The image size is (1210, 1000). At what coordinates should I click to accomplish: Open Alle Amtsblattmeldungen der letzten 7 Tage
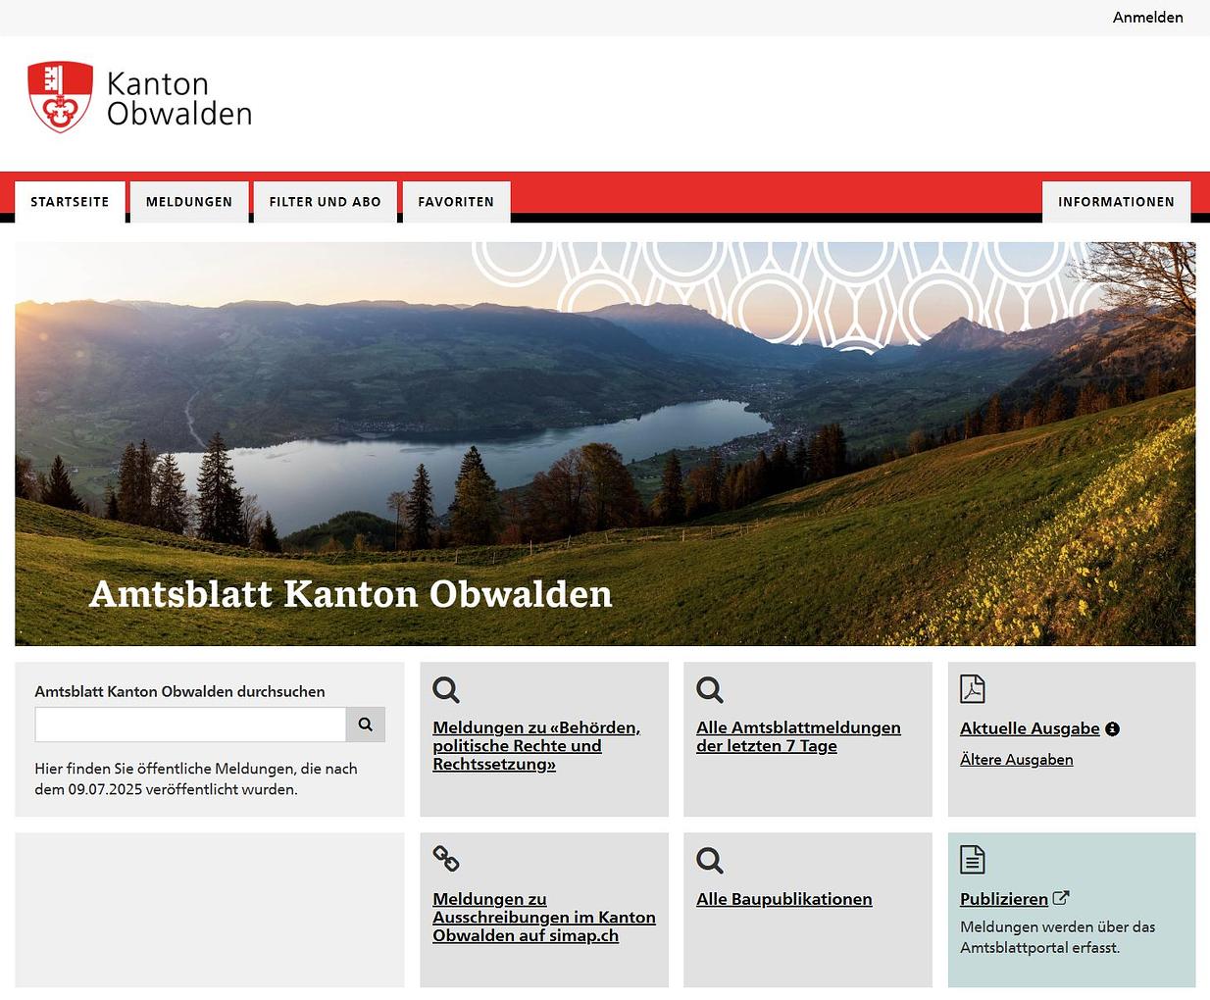pos(797,737)
